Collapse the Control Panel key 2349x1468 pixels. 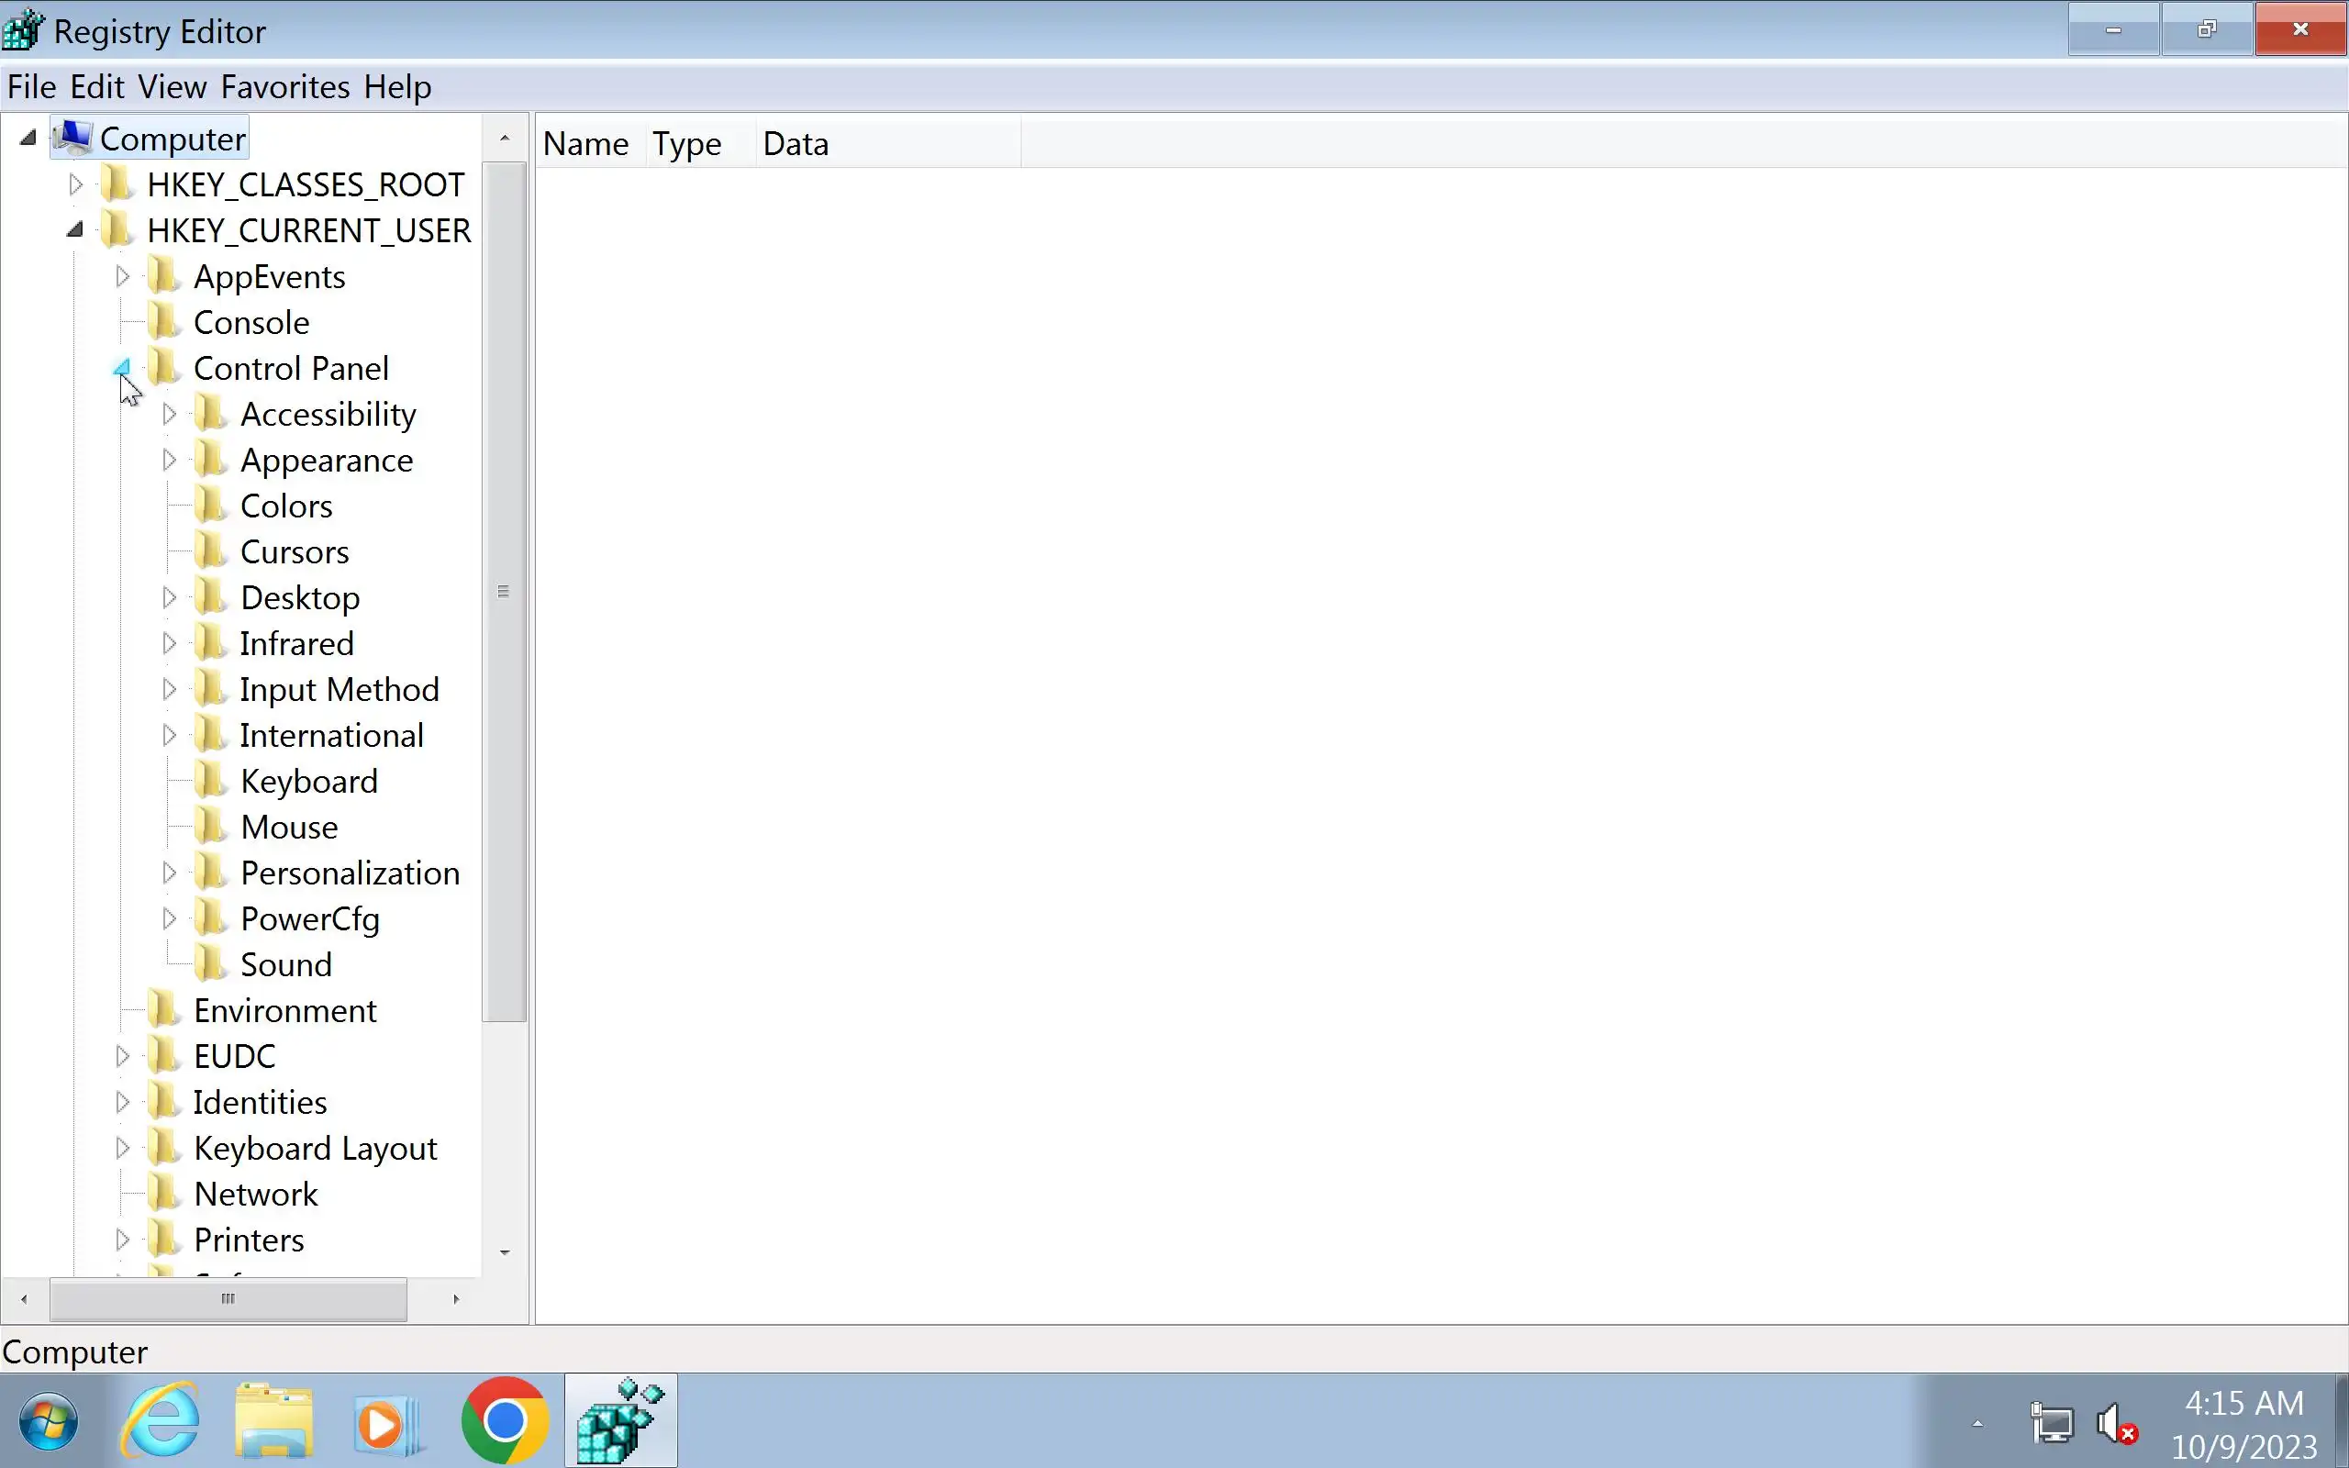pyautogui.click(x=121, y=368)
